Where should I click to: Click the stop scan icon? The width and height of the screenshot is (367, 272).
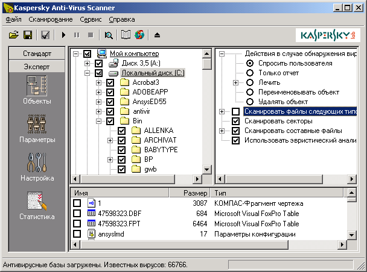tap(91, 36)
